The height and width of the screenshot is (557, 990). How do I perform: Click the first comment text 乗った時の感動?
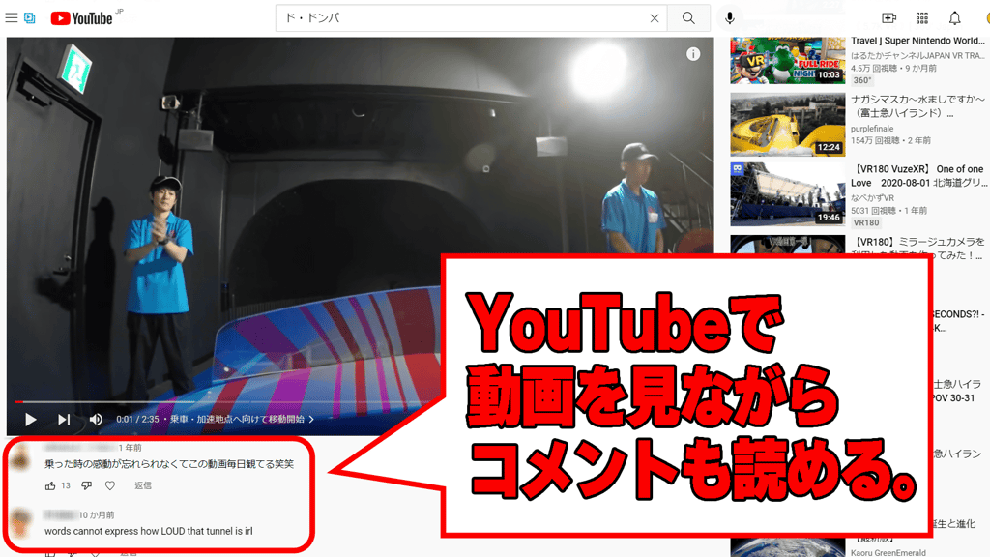(168, 464)
